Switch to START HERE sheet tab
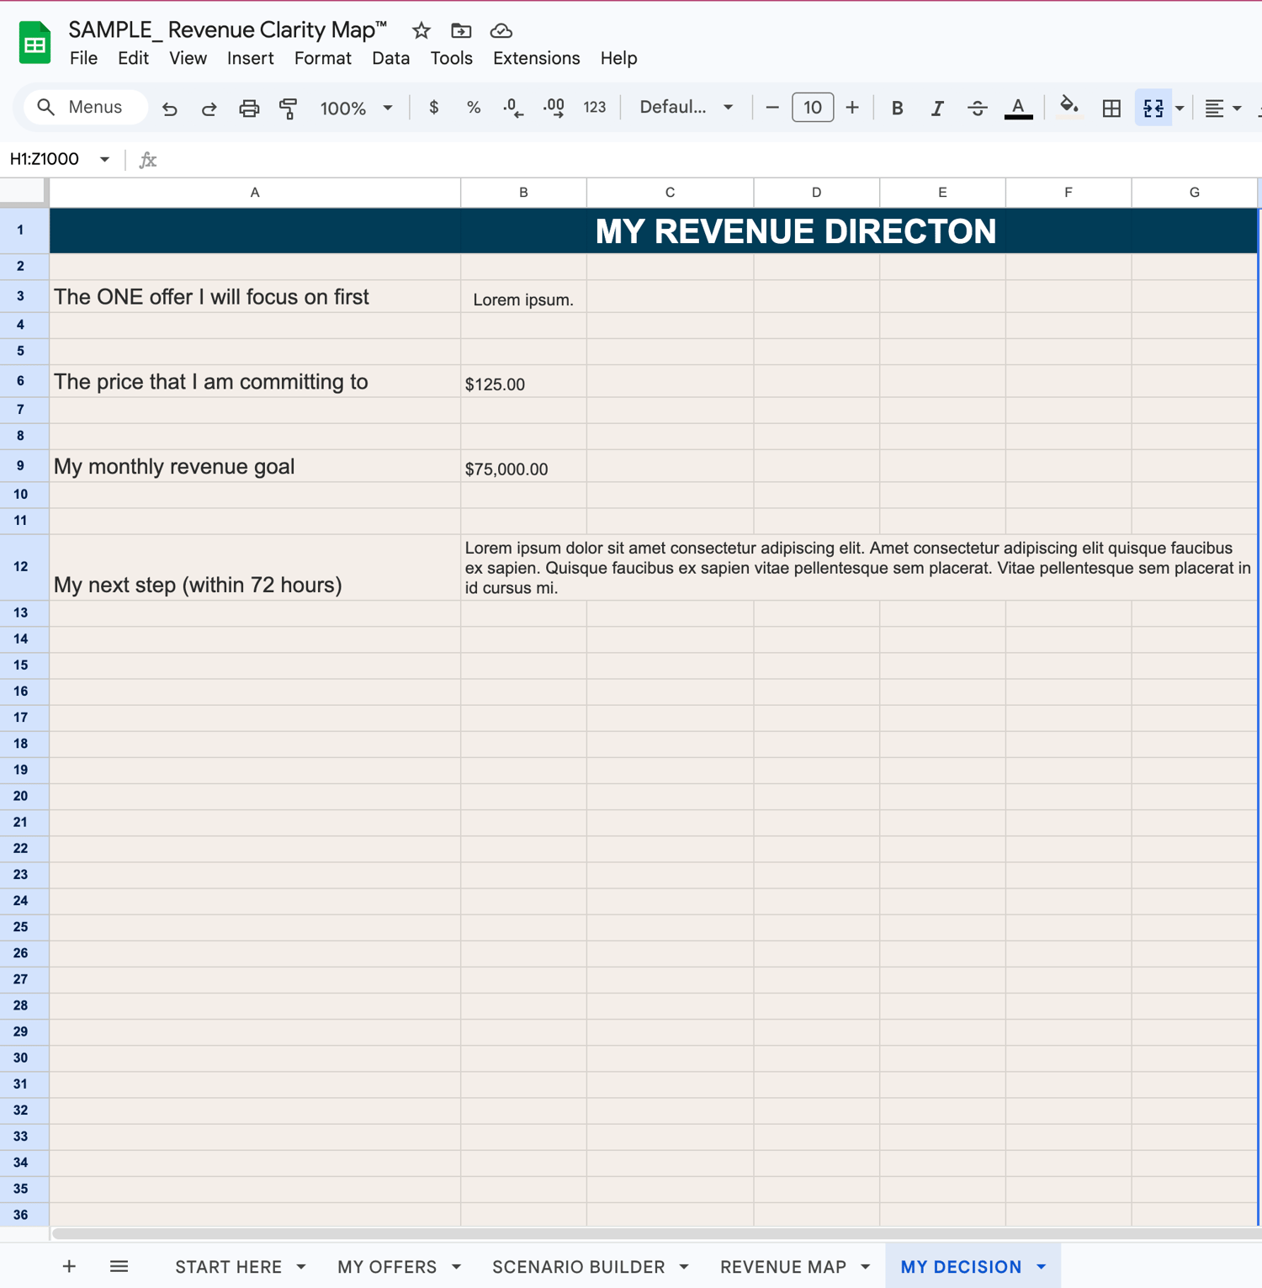 (x=228, y=1267)
